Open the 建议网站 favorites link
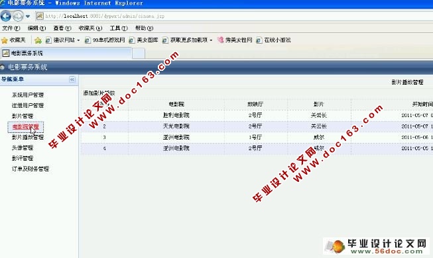 [x=61, y=40]
